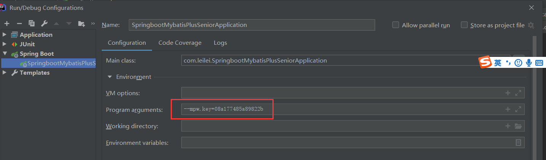Expand the VM options field editor
The image size is (546, 160).
(x=518, y=93)
